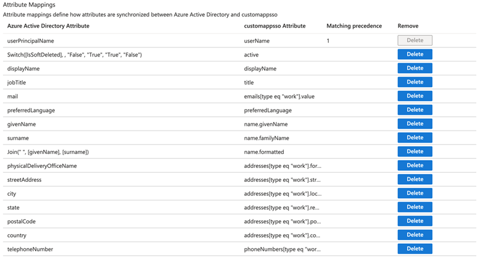Delete the surname to familyName mapping
481x257 pixels.
415,137
